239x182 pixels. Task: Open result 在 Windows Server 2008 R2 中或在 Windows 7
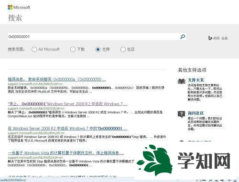click(67, 128)
